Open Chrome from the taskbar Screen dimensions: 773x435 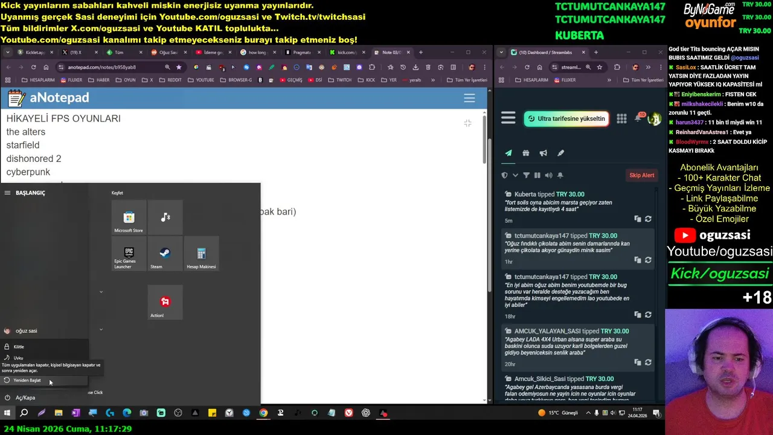263,413
